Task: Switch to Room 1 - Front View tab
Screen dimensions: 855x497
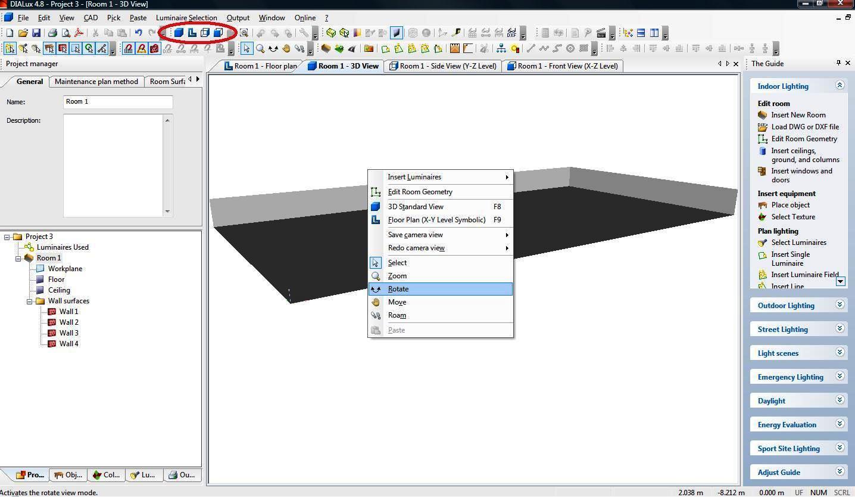Action: [x=562, y=66]
